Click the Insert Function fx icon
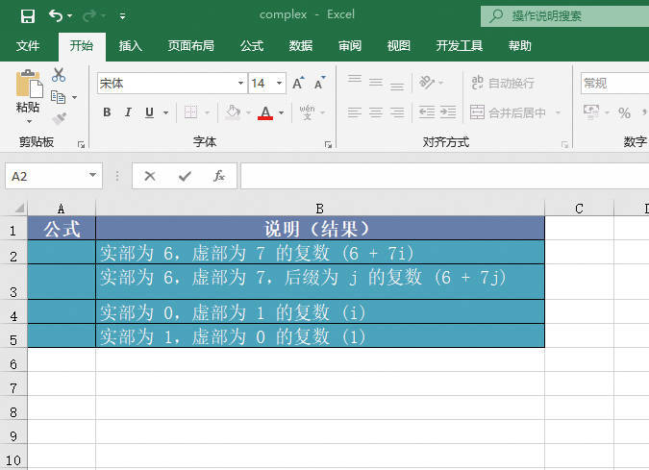 pyautogui.click(x=219, y=176)
